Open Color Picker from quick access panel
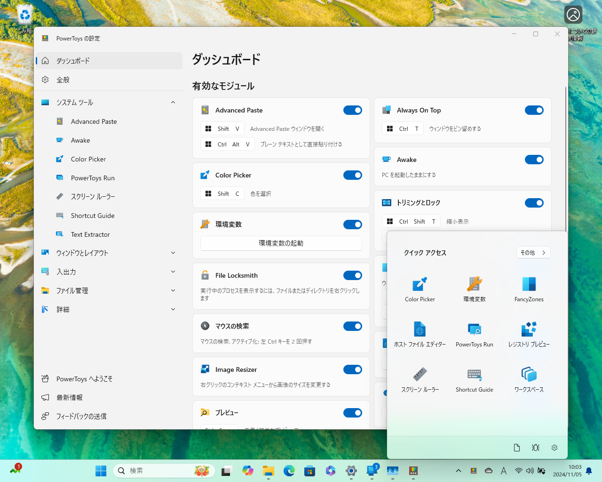The image size is (602, 482). point(419,289)
